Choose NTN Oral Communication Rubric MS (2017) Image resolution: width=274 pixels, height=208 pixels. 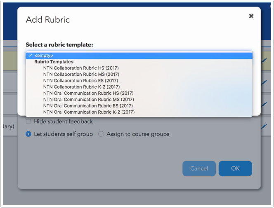(x=139, y=99)
